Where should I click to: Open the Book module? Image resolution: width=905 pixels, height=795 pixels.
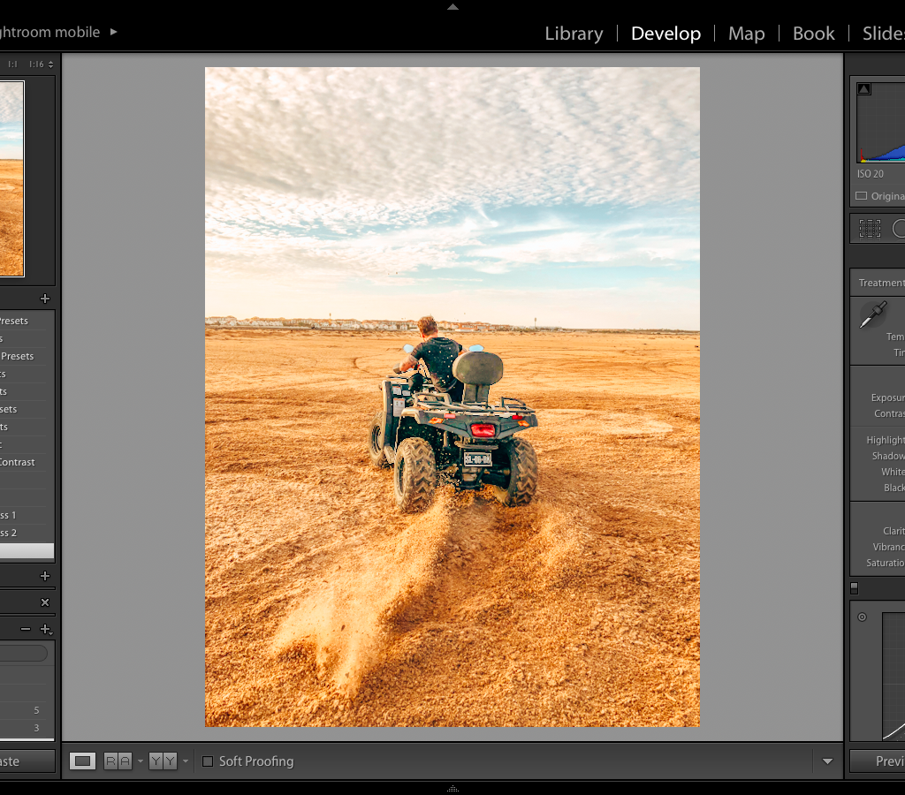coord(813,34)
